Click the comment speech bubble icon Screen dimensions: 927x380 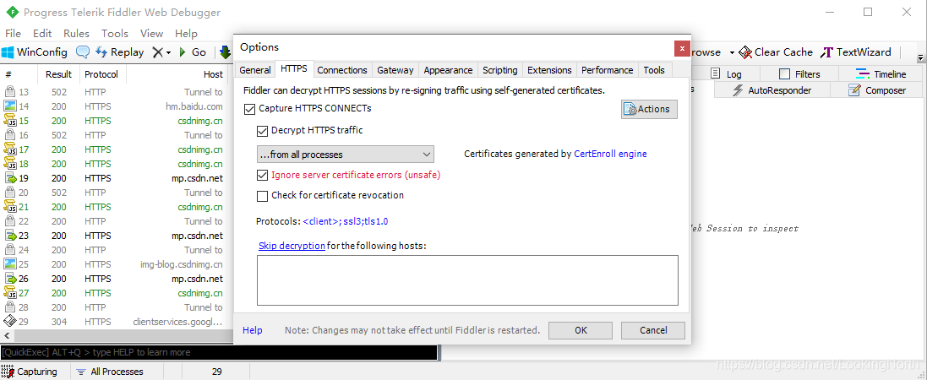point(83,52)
